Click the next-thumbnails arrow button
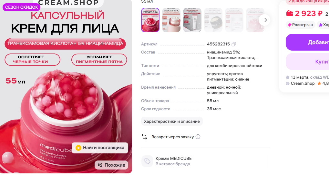This screenshot has width=329, height=175. (x=264, y=20)
